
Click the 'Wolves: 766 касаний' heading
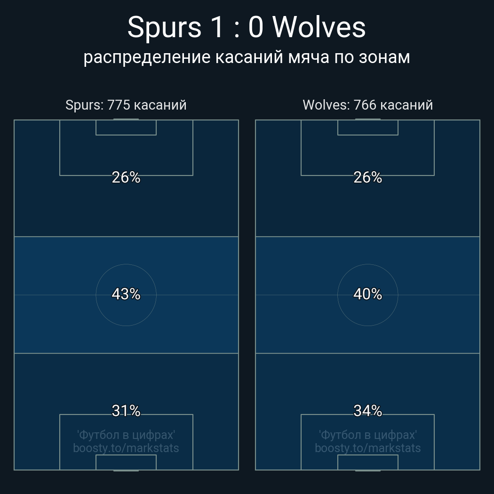pos(367,105)
